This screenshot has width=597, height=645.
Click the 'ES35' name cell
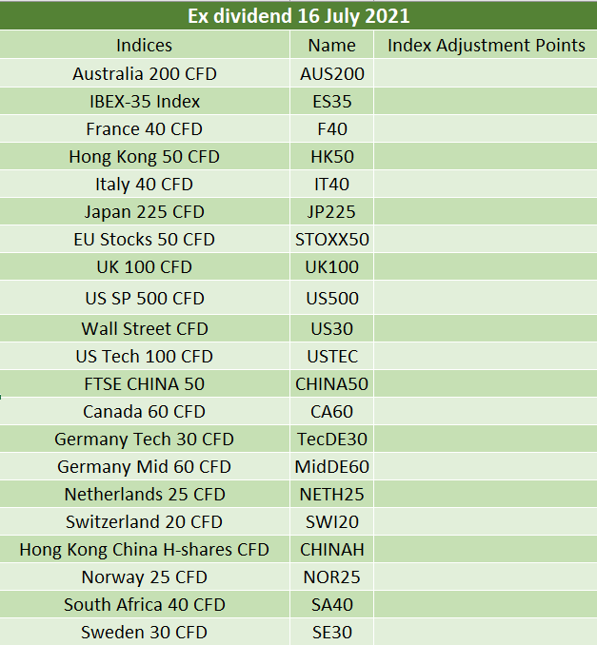(x=332, y=101)
